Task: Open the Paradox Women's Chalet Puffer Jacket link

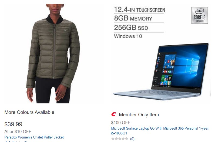Action: click(x=34, y=137)
